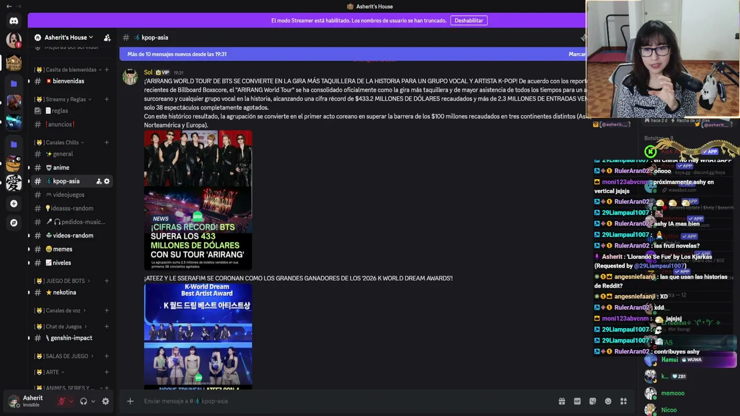Click Sol's message avatar
Viewport: 740px width, 416px height.
coord(130,77)
